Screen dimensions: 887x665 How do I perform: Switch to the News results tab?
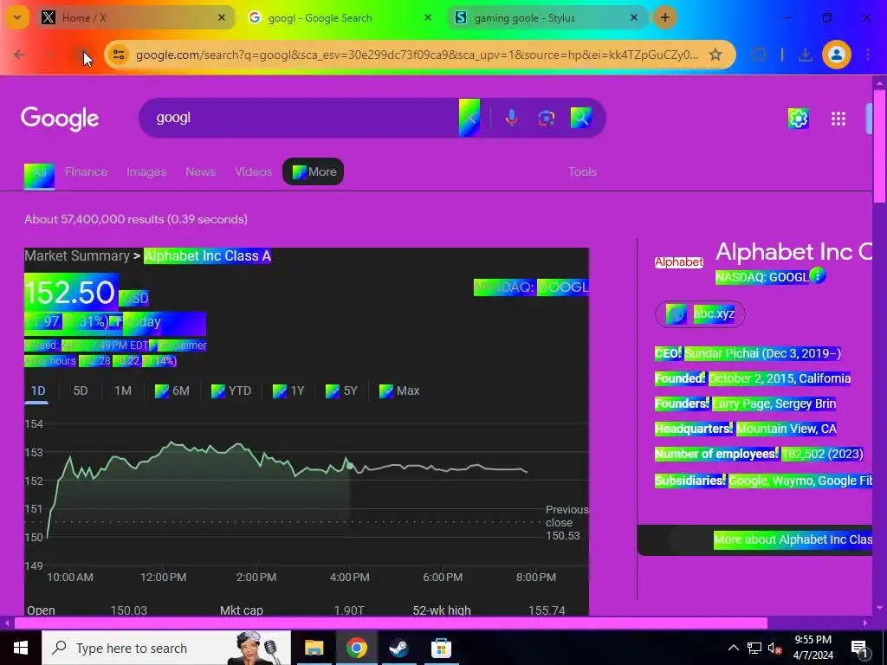200,172
